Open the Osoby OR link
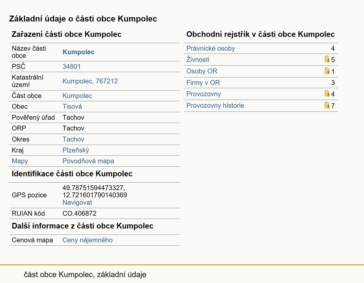 [202, 71]
